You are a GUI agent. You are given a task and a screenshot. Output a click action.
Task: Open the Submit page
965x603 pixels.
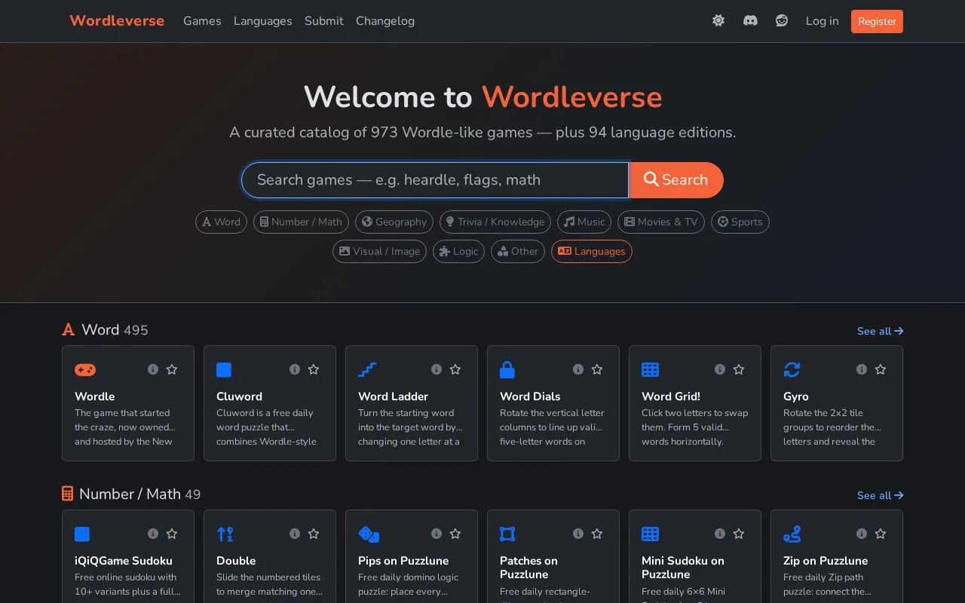[x=324, y=21]
